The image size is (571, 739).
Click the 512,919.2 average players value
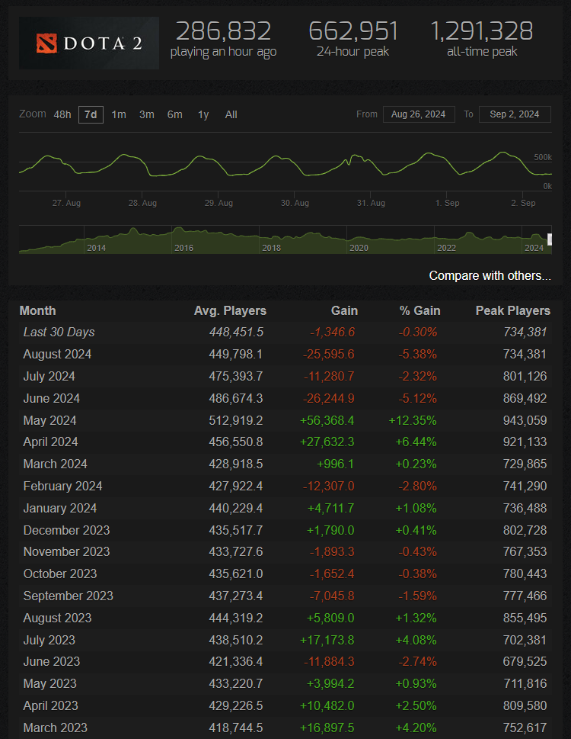(x=236, y=420)
